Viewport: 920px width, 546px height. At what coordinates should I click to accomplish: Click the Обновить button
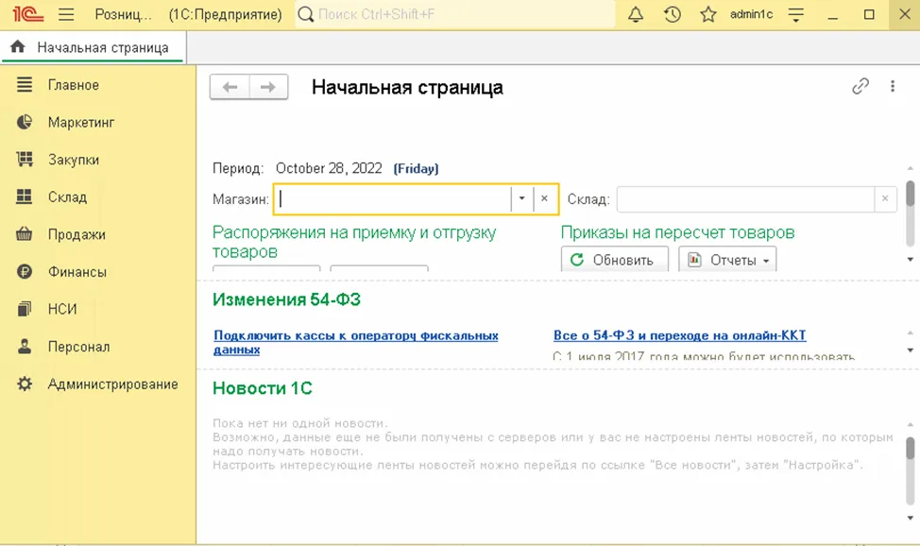click(x=615, y=257)
